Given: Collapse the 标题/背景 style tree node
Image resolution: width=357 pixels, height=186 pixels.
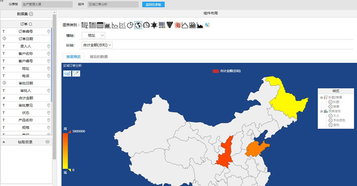Looking at the screenshot, I should [321, 97].
